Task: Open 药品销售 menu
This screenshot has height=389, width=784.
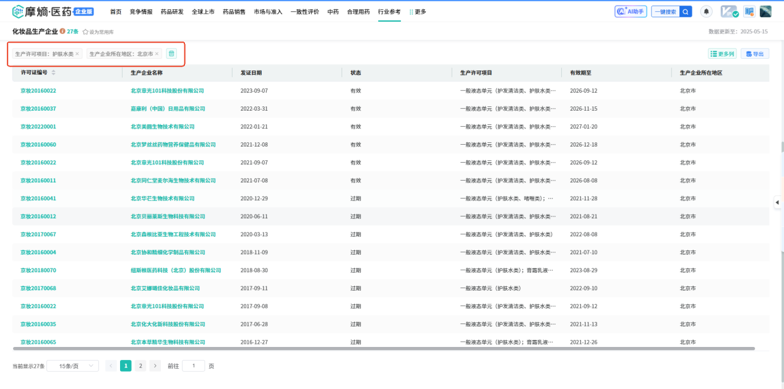Action: tap(234, 12)
